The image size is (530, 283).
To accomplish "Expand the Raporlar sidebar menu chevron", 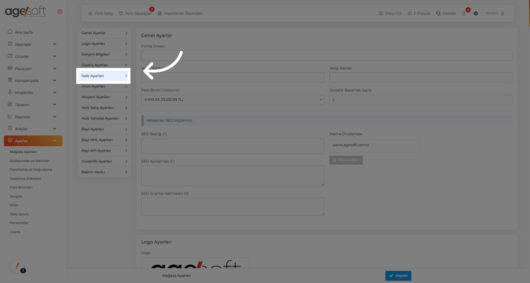I will pyautogui.click(x=55, y=117).
